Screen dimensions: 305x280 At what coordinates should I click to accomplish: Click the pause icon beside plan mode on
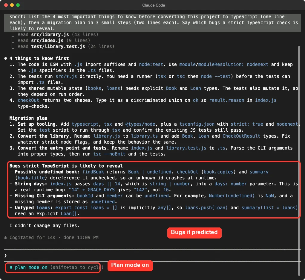coord(11,267)
